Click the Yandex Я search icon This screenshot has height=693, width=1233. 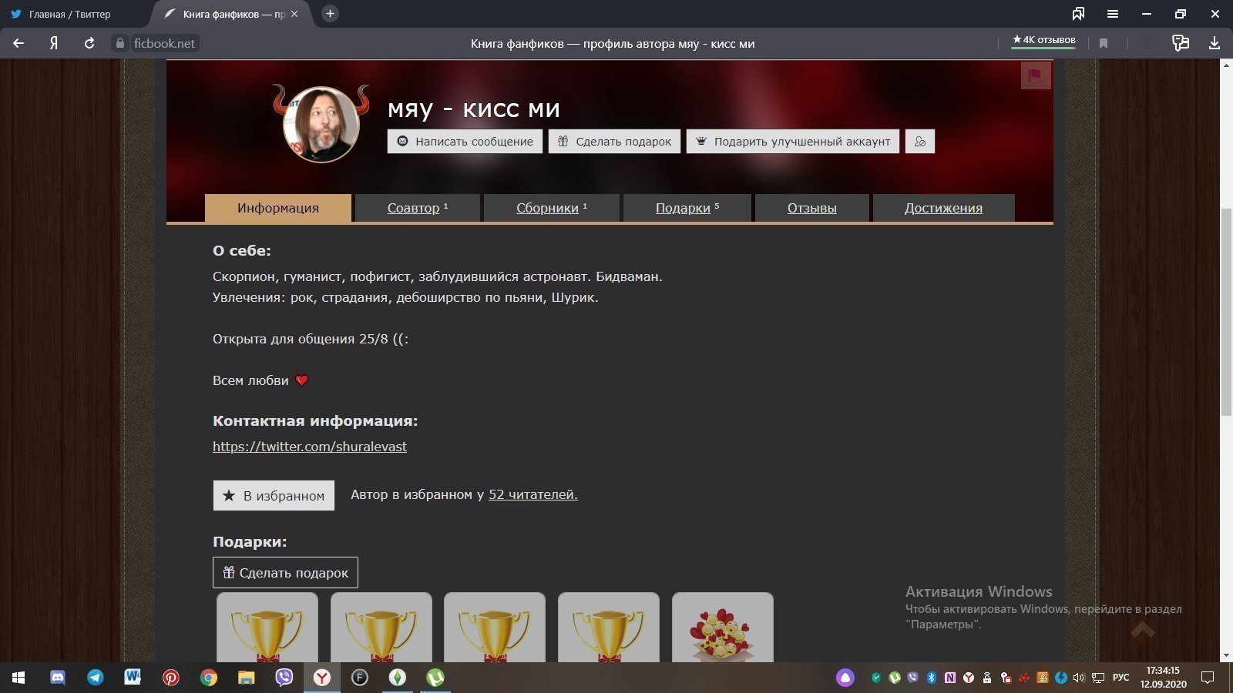tap(52, 43)
